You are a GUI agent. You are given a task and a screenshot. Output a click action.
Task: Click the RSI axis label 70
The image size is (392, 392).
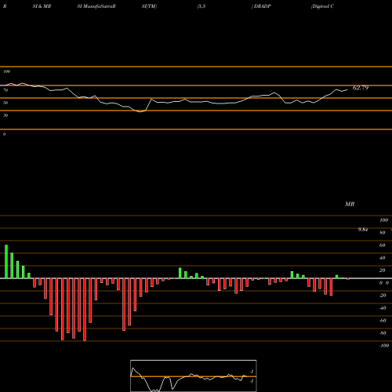coord(5,90)
